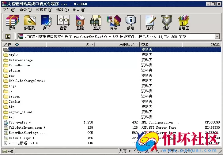The height and width of the screenshot is (155, 223).
Task: Select the bin folder icon
Action: [6, 107]
